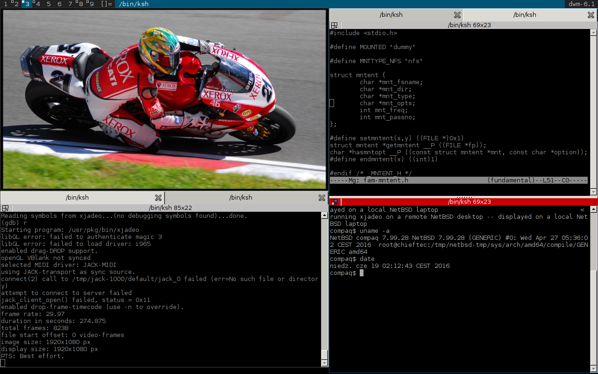Open window menu icon of 85x22 gdb terminal
Viewport: 598px width, 374px height.
pos(6,208)
